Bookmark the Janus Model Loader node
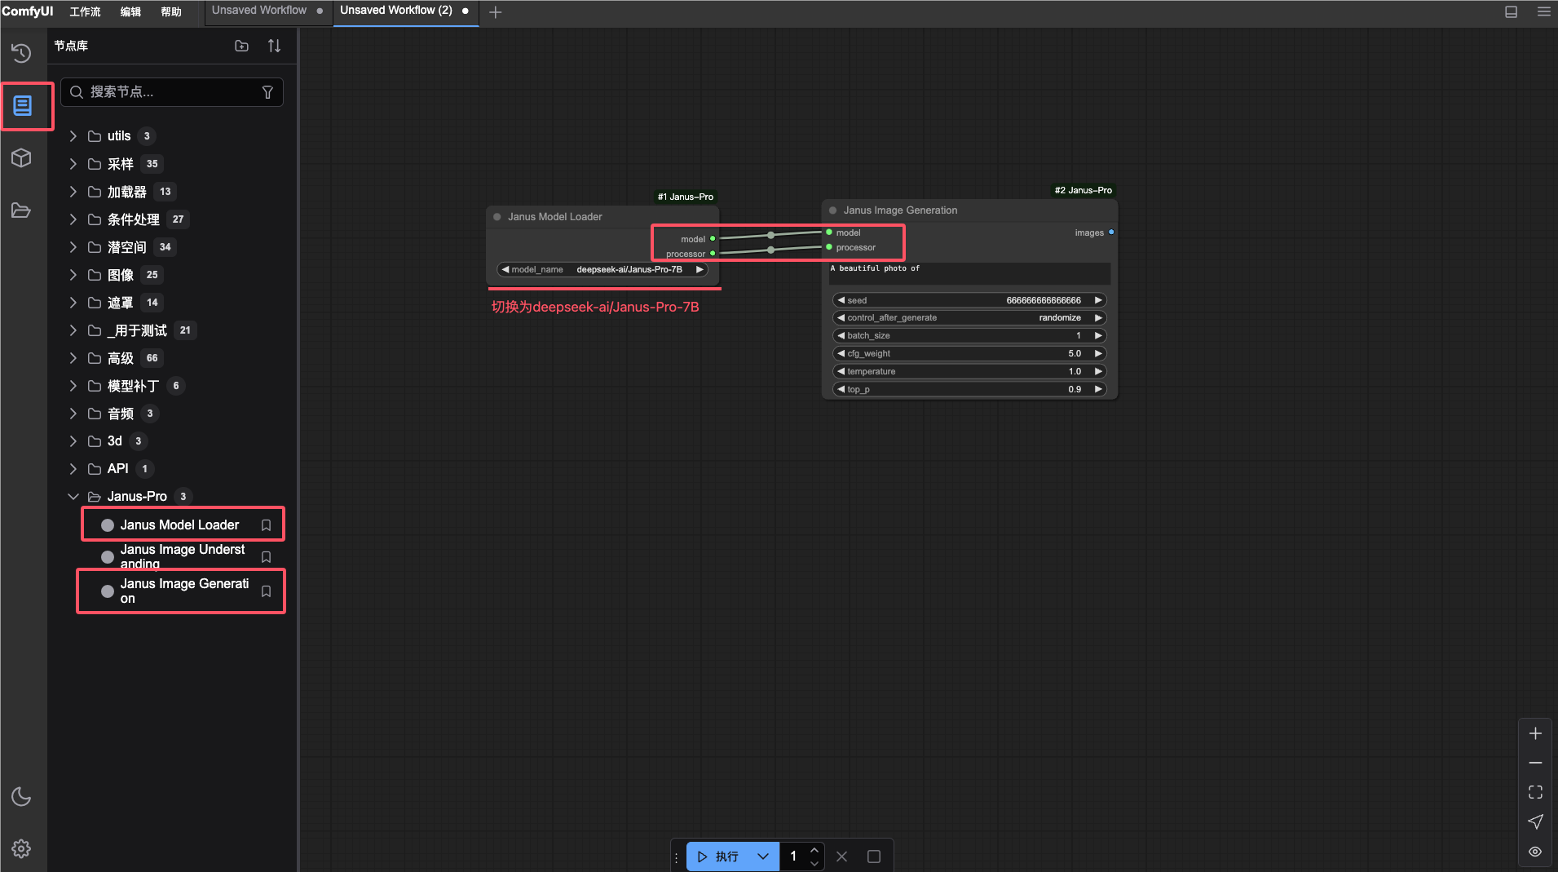This screenshot has width=1558, height=872. coord(266,525)
